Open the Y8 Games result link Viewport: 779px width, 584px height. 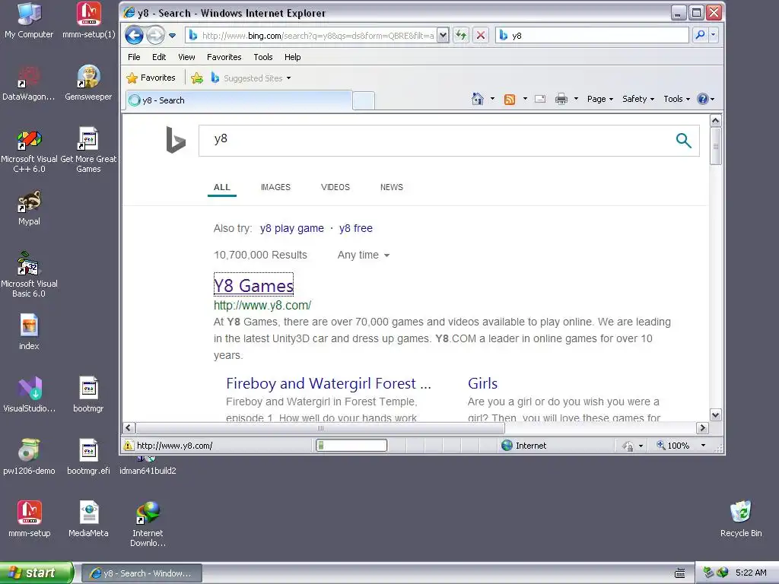pos(253,286)
